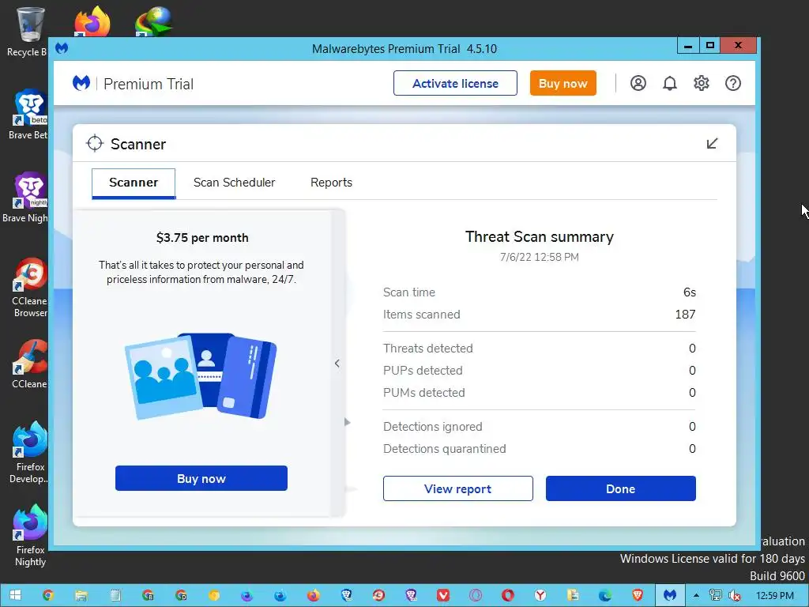
Task: Click the Malwarebytes title bar logo
Action: coord(62,48)
